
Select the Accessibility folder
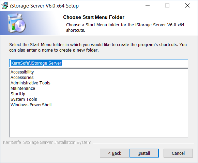click(22, 72)
